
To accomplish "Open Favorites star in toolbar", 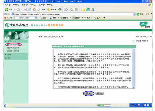I will coord(49,9).
